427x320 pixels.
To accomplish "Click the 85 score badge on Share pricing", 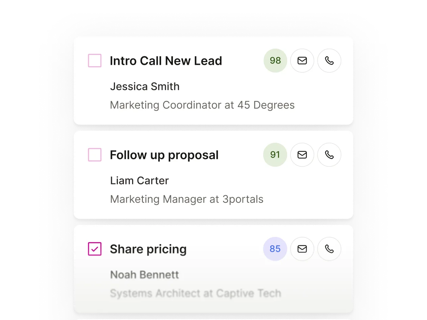I will [x=275, y=249].
